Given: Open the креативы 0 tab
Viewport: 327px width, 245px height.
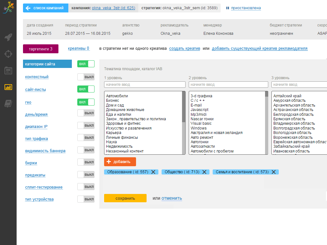Looking at the screenshot, I should pyautogui.click(x=79, y=48).
